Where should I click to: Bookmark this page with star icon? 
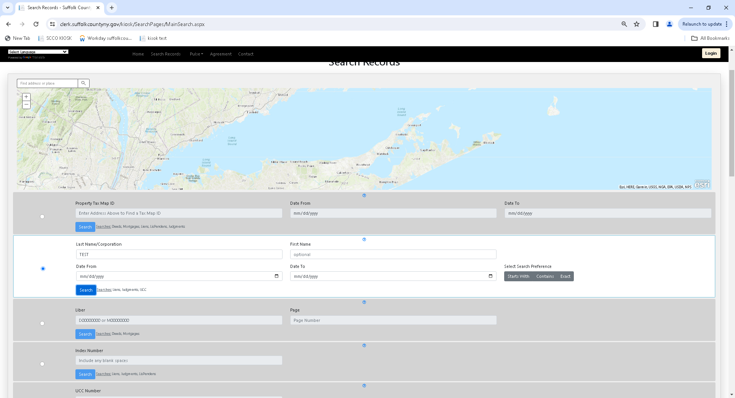pos(637,24)
